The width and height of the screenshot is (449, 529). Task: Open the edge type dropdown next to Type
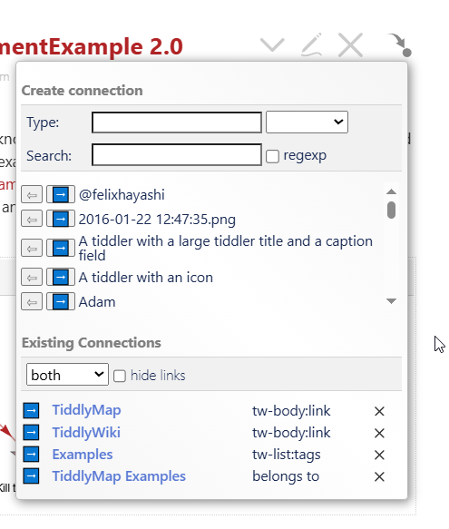click(307, 122)
